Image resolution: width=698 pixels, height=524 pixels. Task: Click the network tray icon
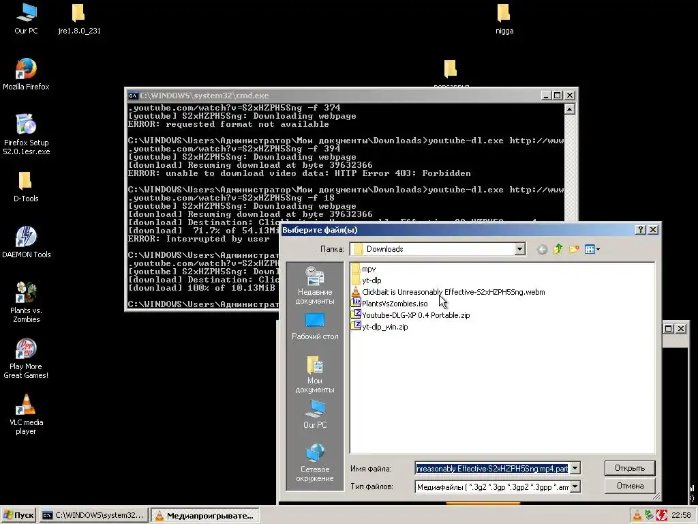coord(650,515)
